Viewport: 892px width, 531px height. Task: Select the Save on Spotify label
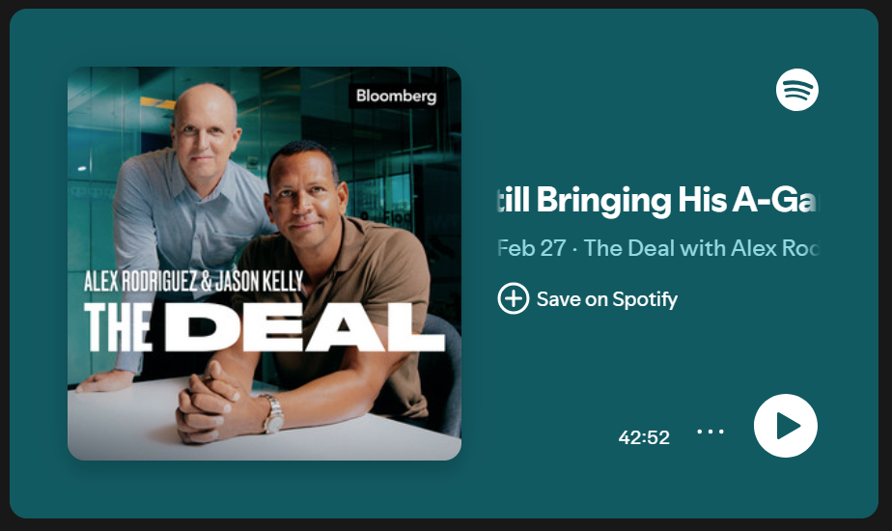pos(607,298)
